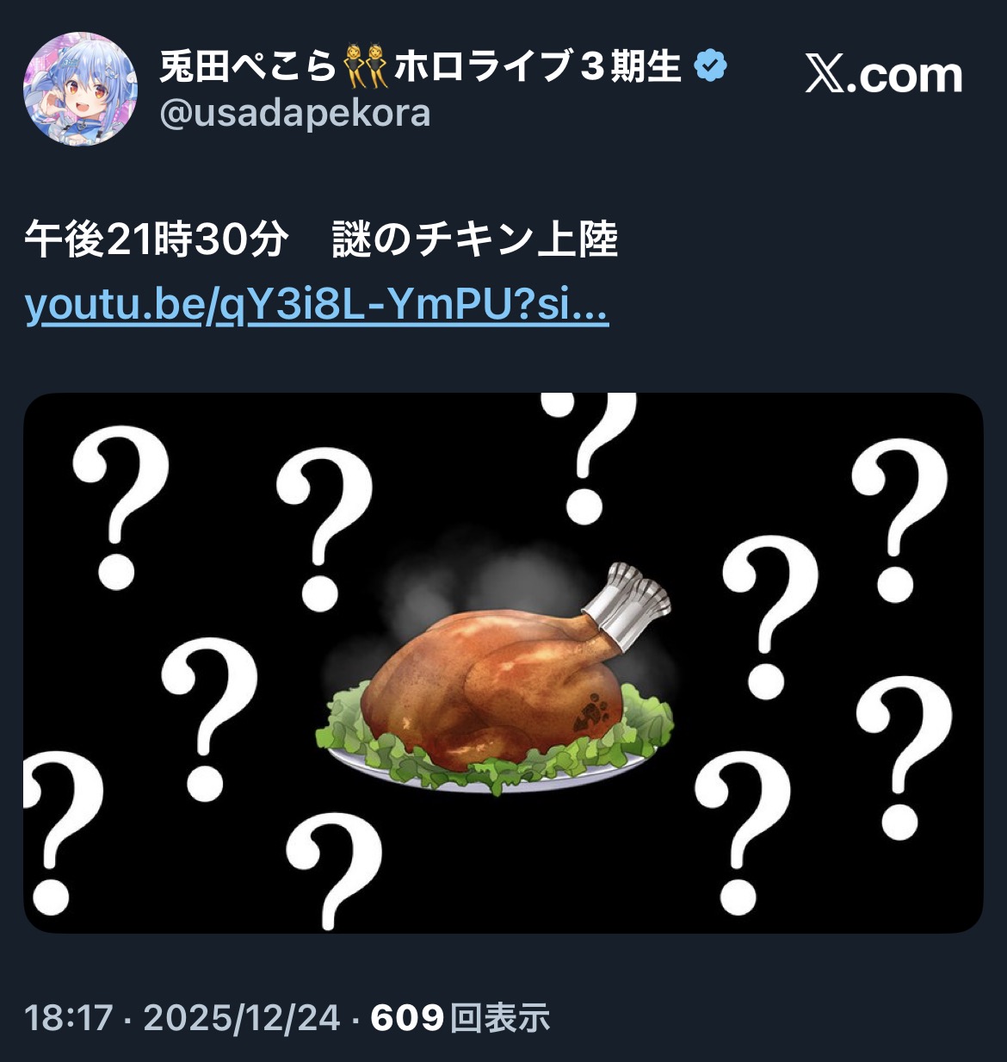Click the 2025/12/24 post date
The image size is (1007, 1062).
[242, 1017]
